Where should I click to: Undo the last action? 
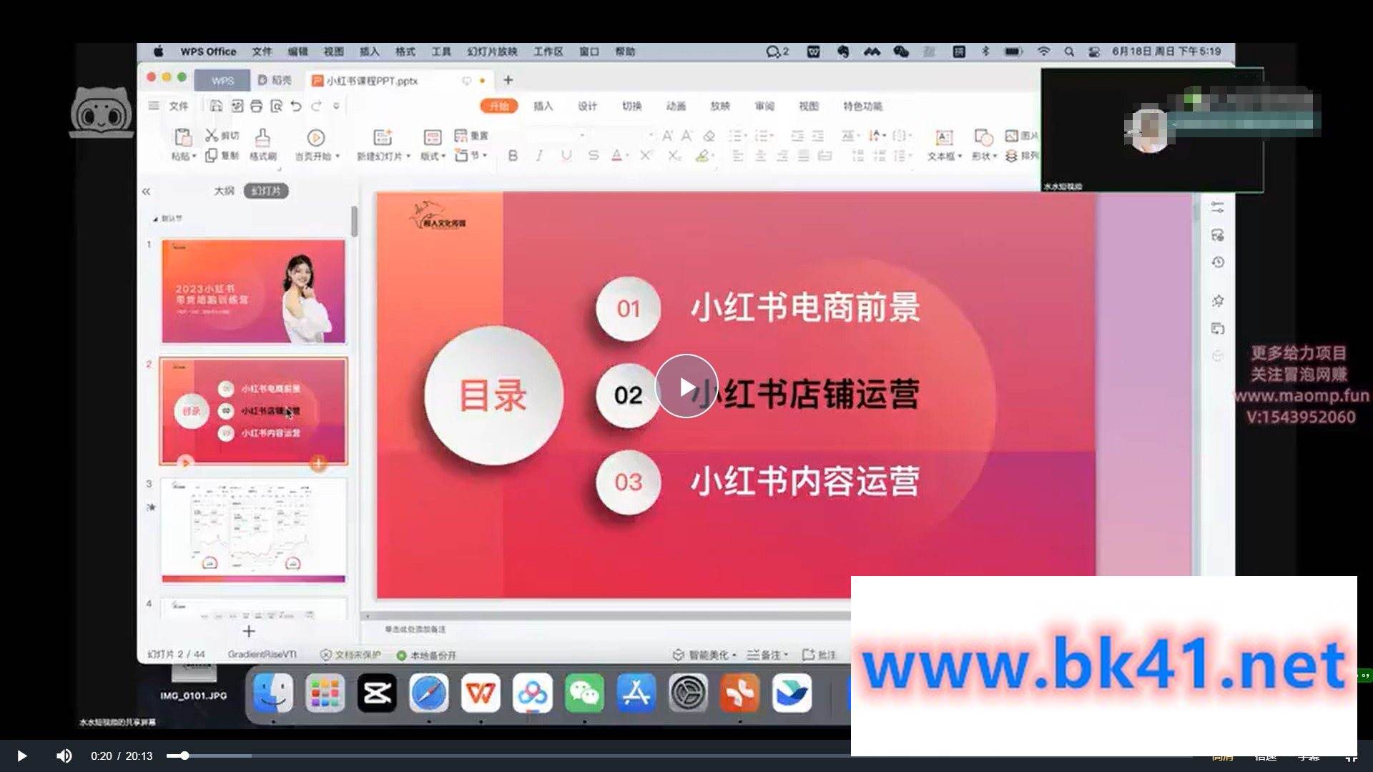296,106
